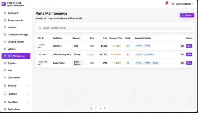Click the discount tag icon beside $650

tap(114, 63)
